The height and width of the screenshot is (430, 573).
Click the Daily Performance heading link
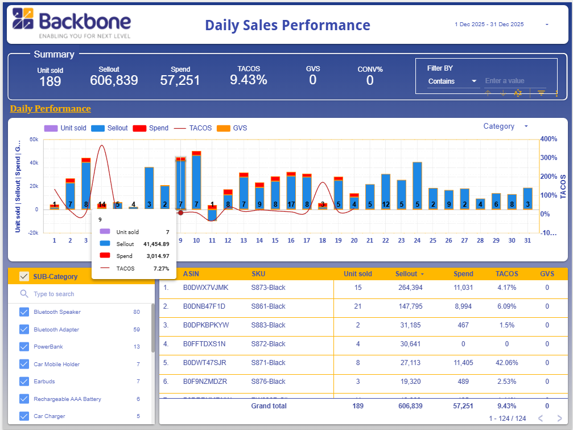pos(50,109)
